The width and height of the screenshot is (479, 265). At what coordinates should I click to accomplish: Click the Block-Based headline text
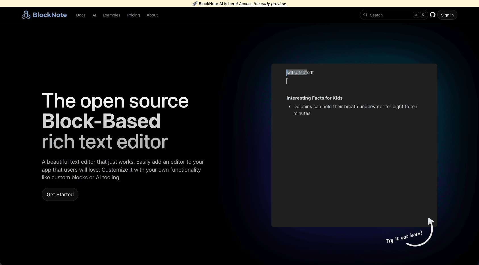pos(101,121)
